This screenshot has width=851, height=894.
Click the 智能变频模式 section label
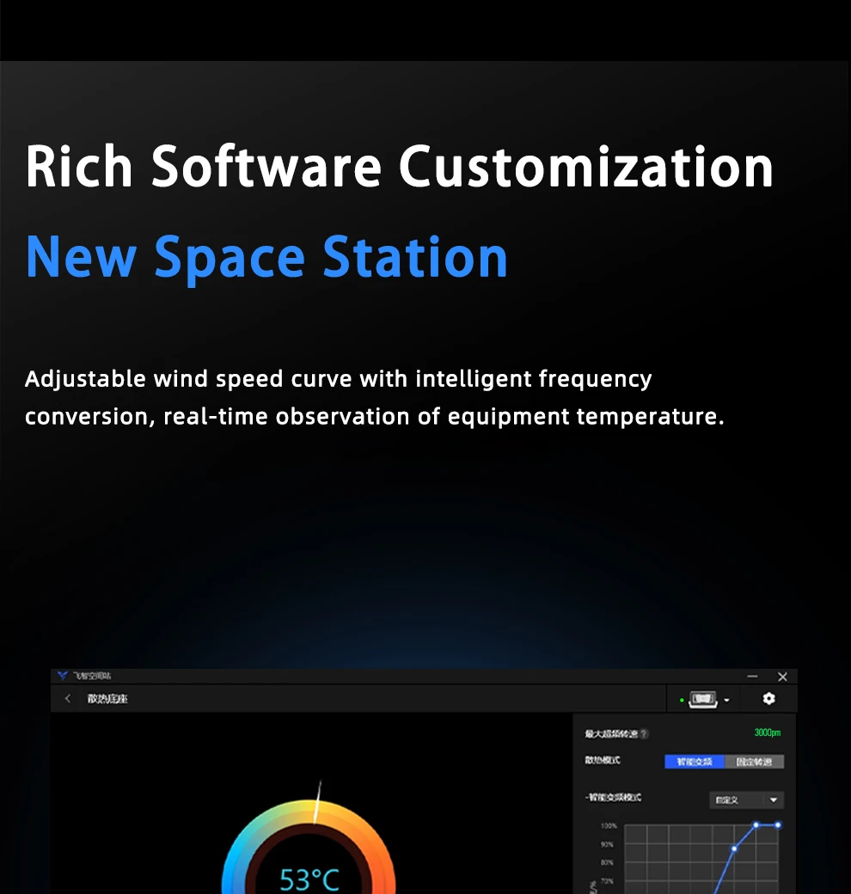pos(613,797)
